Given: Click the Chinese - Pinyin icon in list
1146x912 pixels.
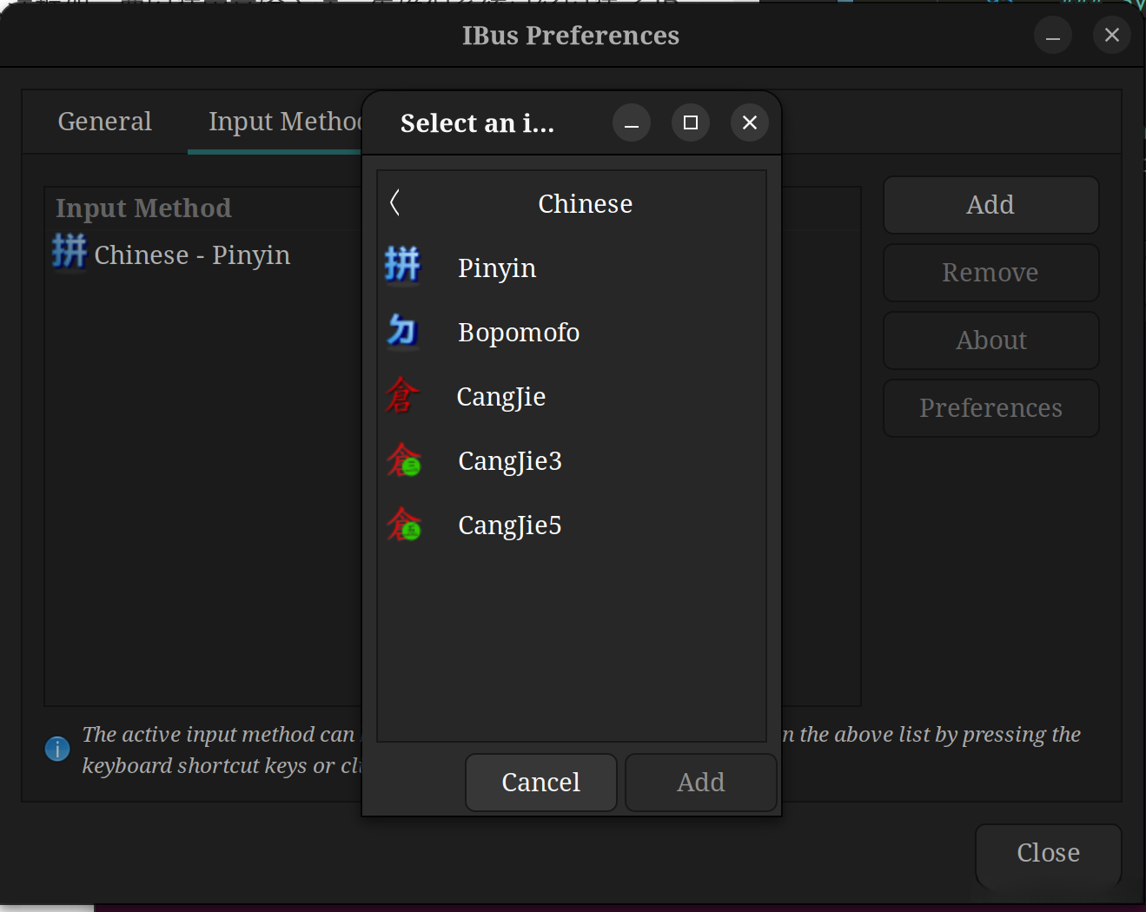Looking at the screenshot, I should (70, 252).
